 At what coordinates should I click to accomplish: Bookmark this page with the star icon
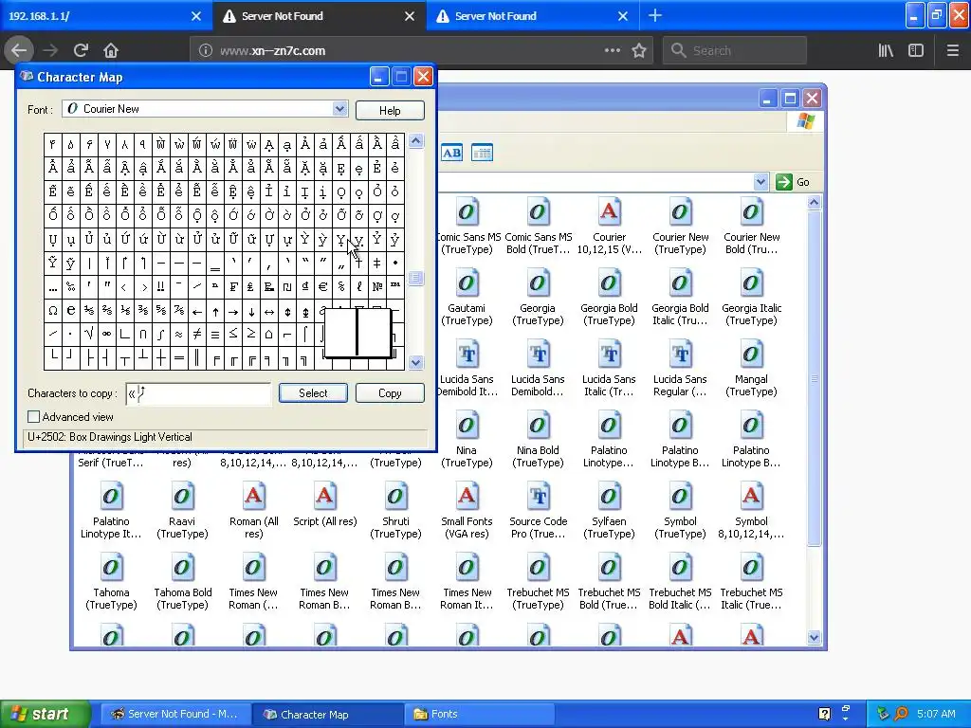tap(639, 50)
